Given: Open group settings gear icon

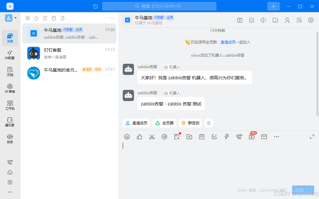Looking at the screenshot, I should pos(311,20).
